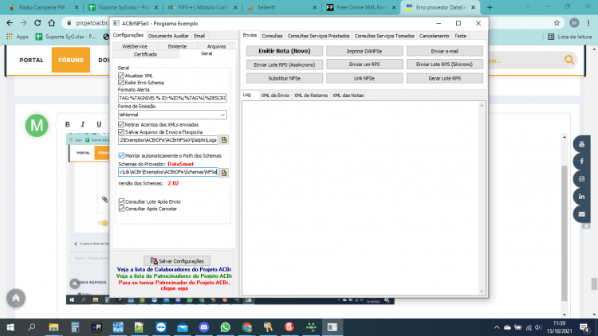Bookmark this page with star icon
The height and width of the screenshot is (336, 598).
point(557,23)
